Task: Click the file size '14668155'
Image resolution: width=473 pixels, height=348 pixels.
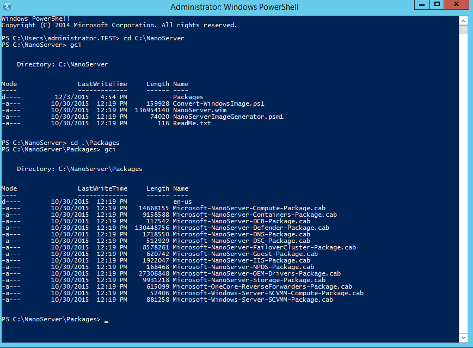Action: point(154,208)
